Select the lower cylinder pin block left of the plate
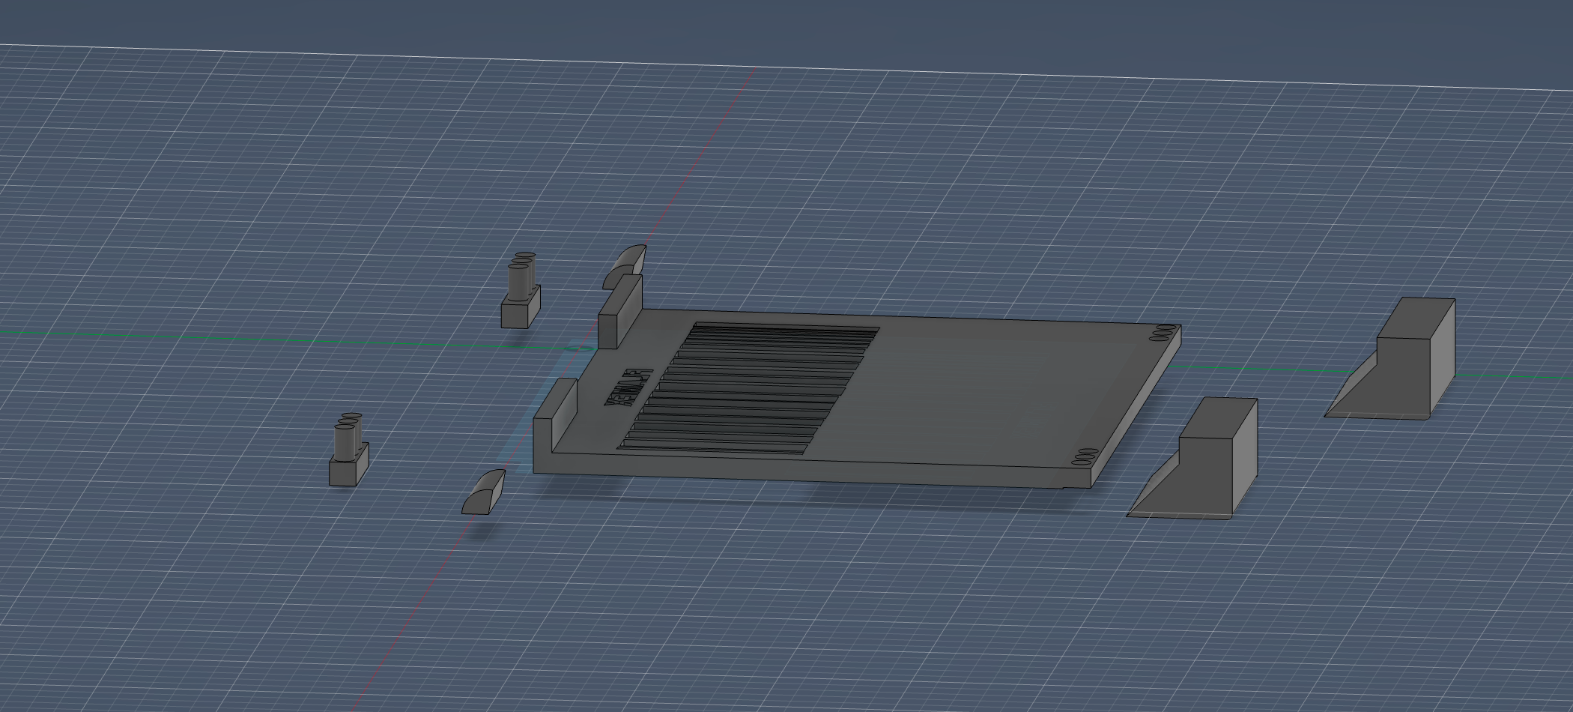 pyautogui.click(x=349, y=450)
